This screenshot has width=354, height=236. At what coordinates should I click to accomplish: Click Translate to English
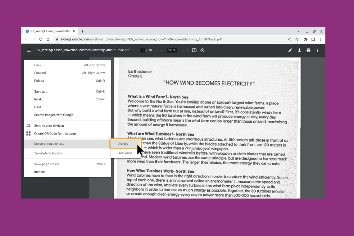click(48, 153)
